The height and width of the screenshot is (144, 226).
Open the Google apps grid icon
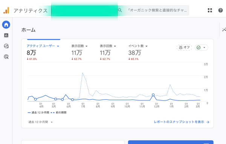coord(210,11)
